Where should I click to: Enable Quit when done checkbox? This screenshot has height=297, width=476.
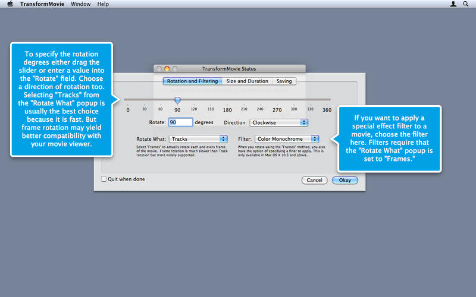104,179
